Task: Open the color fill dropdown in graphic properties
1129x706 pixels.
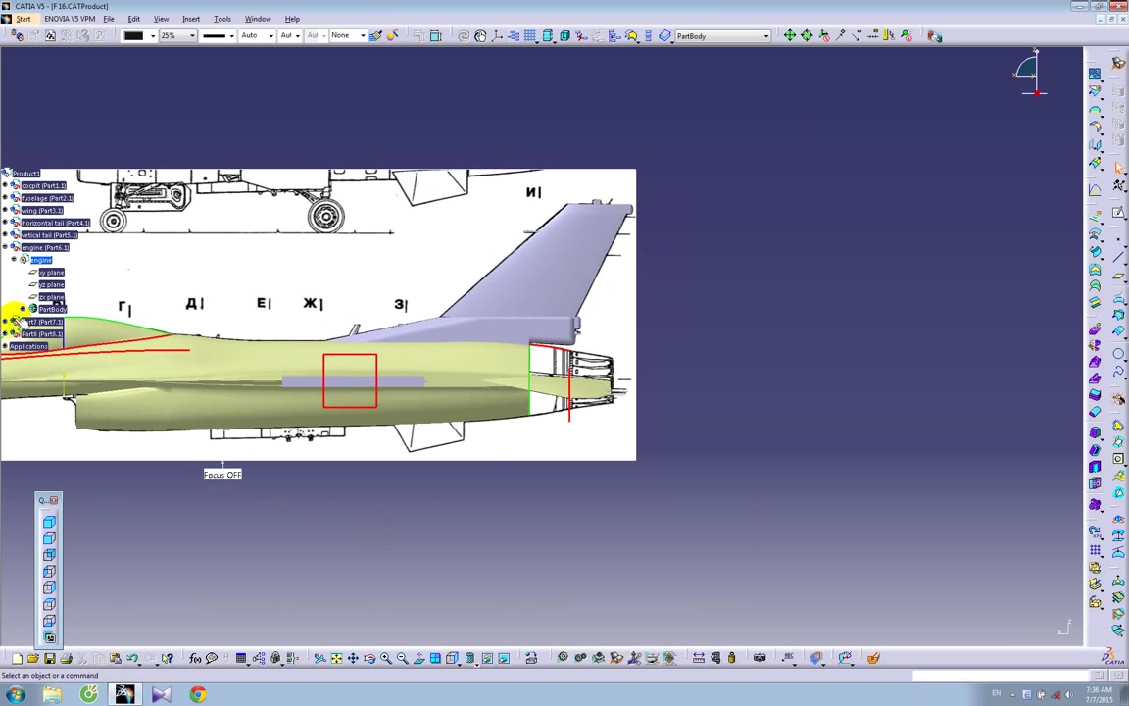Action: (153, 35)
